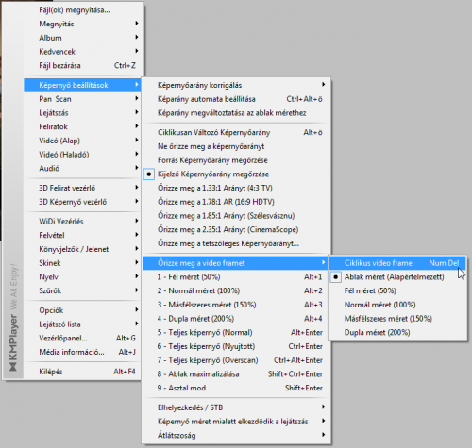Choose 4 - Dupla méret (200%)
Viewport: 472px width, 448px height.
(x=236, y=319)
